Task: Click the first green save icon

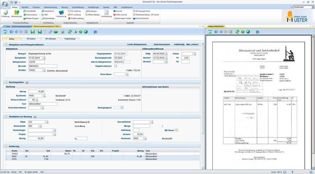Action: [33, 32]
